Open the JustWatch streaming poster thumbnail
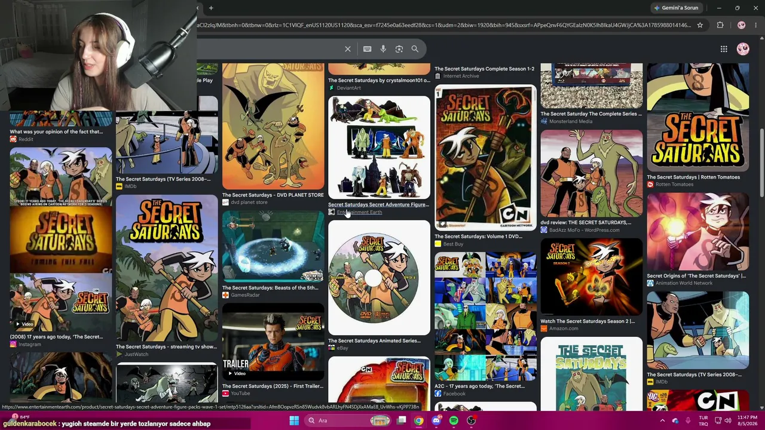Viewport: 765px width, 430px height. (167, 268)
